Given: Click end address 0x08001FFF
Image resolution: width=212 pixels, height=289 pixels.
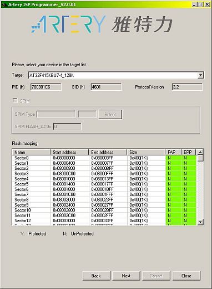Looking at the screenshot, I should 102,194.
